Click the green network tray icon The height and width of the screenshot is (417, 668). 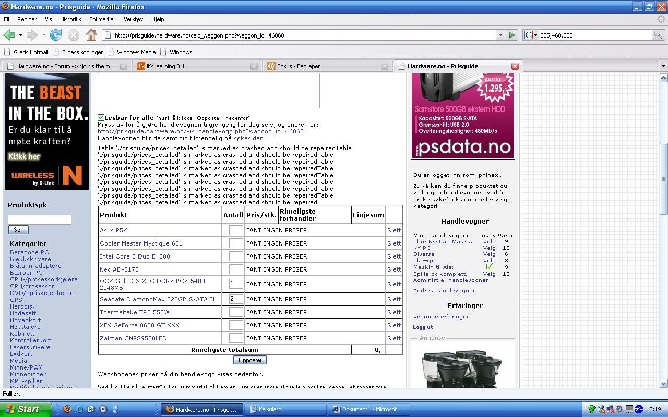[591, 409]
